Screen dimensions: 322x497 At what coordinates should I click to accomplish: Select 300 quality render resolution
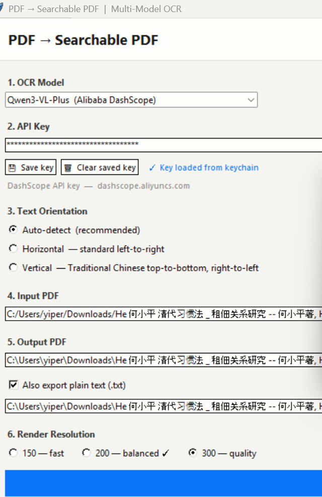pyautogui.click(x=192, y=453)
